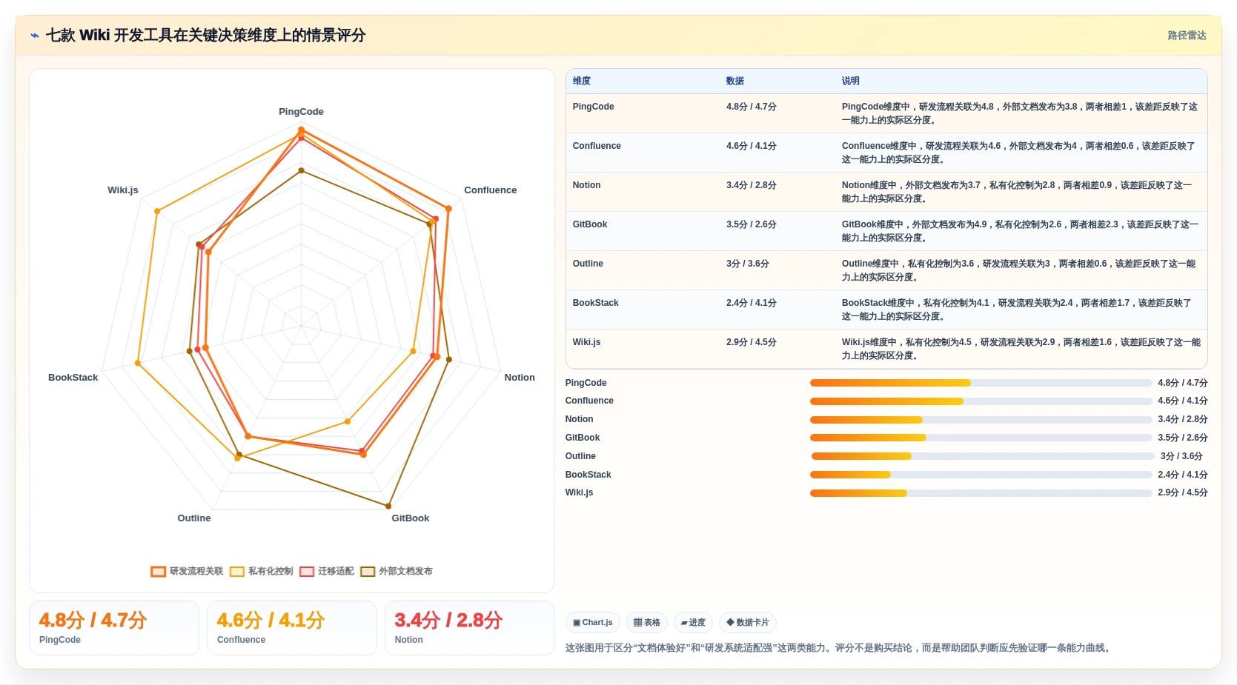Open the Notion 3.4分 / 2.8分 score card
Screen dimensions: 1237x685
coord(470,628)
